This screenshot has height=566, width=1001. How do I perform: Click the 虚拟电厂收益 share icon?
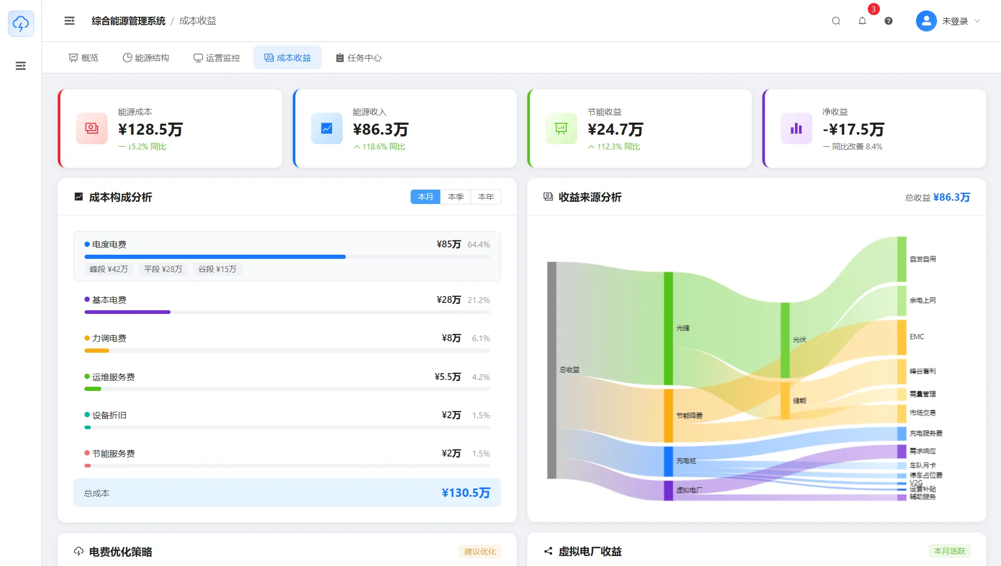548,551
